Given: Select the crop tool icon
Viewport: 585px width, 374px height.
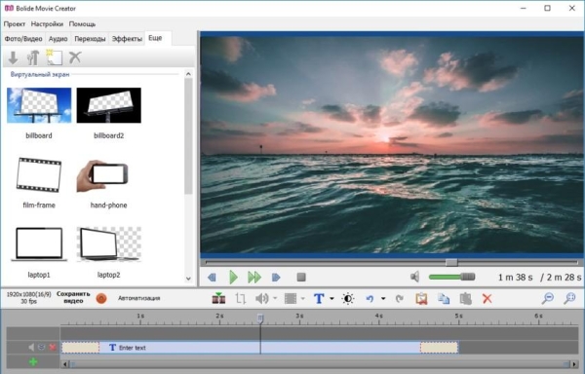Looking at the screenshot, I should pos(241,298).
